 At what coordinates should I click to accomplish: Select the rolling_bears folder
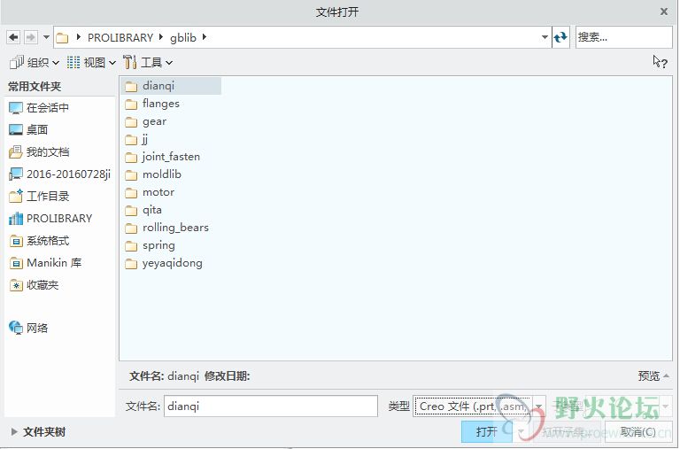[166, 228]
